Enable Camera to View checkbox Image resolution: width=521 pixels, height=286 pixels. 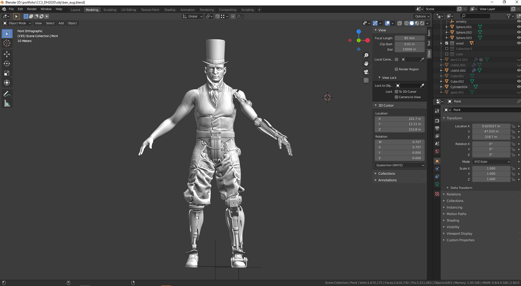(396, 97)
